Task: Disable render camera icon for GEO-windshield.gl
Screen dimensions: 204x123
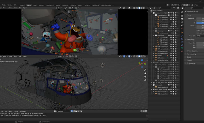Action: (x=176, y=87)
